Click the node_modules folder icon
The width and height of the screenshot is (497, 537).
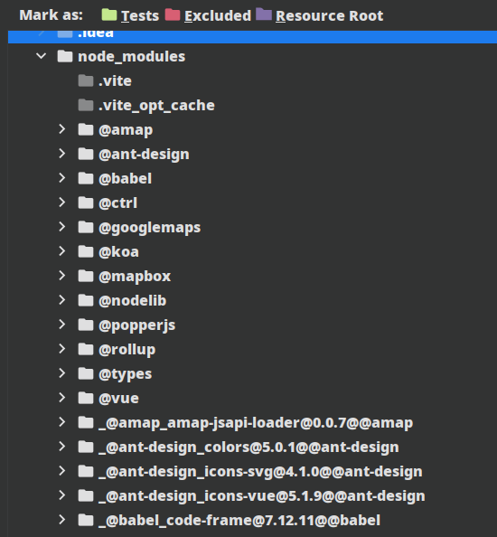click(65, 57)
